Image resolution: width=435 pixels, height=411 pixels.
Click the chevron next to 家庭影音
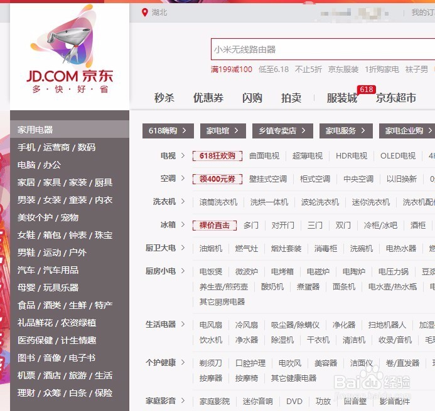pyautogui.click(x=183, y=401)
